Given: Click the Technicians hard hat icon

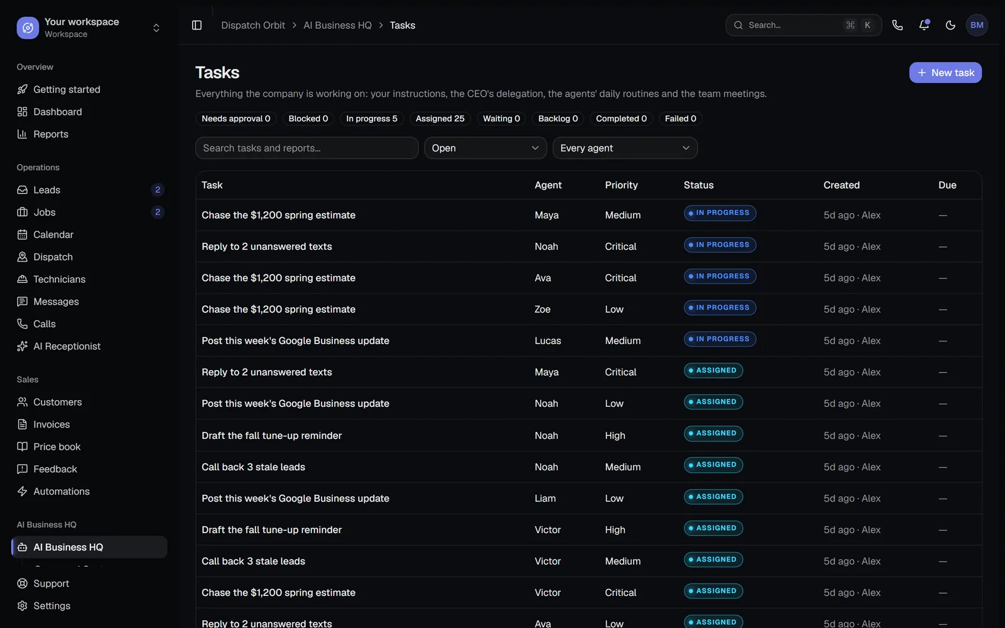Looking at the screenshot, I should (23, 279).
